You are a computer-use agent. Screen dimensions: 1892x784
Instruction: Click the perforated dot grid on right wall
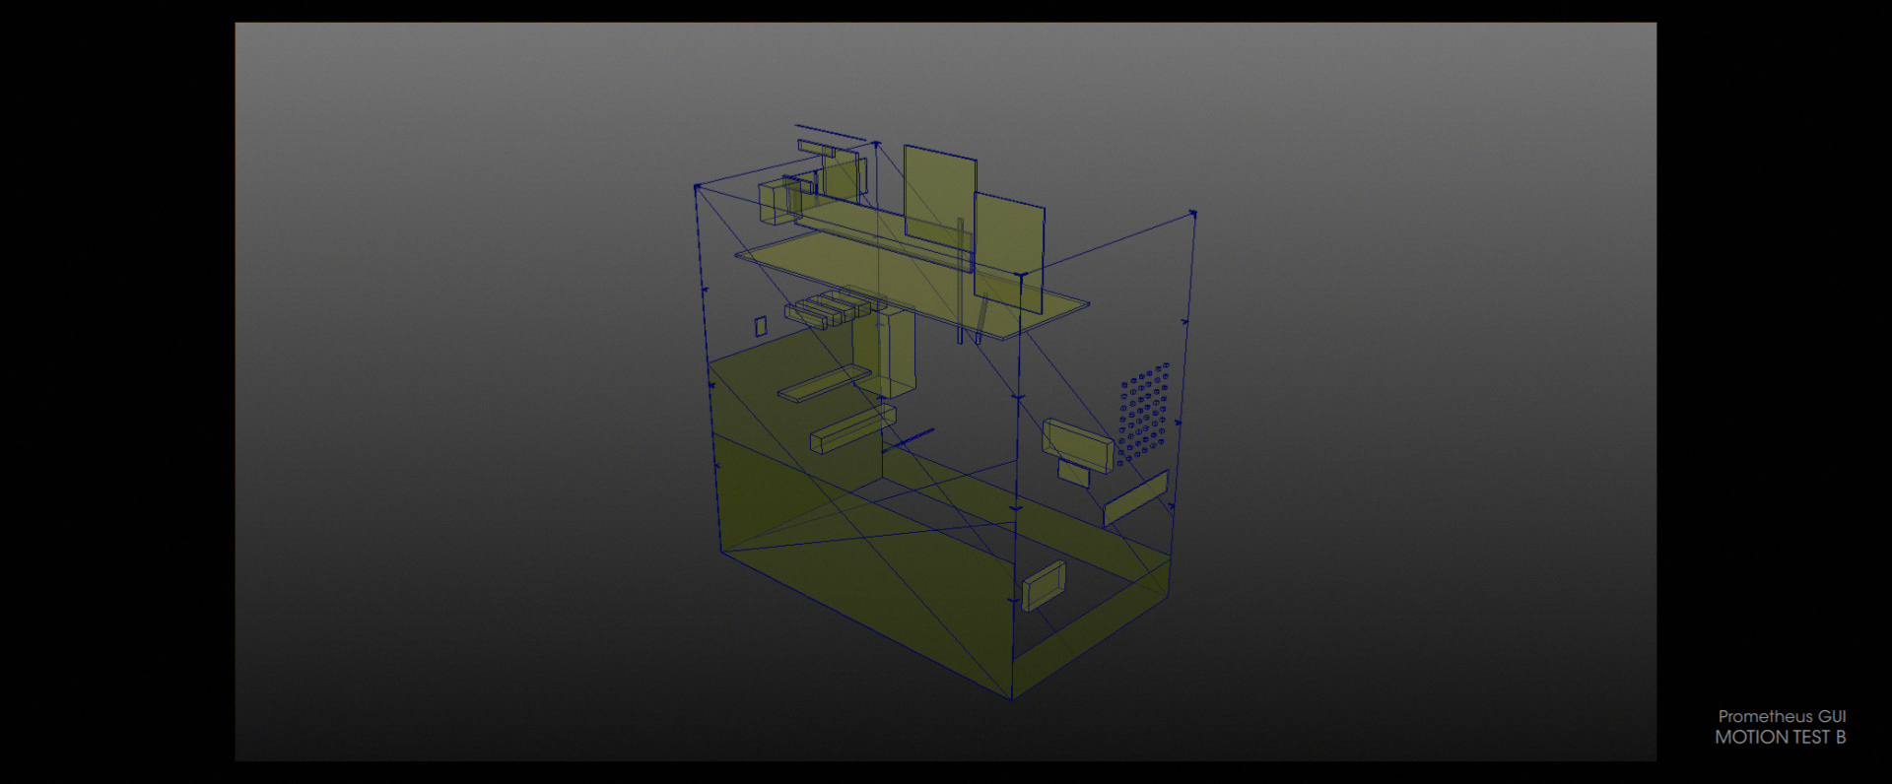(x=1143, y=414)
